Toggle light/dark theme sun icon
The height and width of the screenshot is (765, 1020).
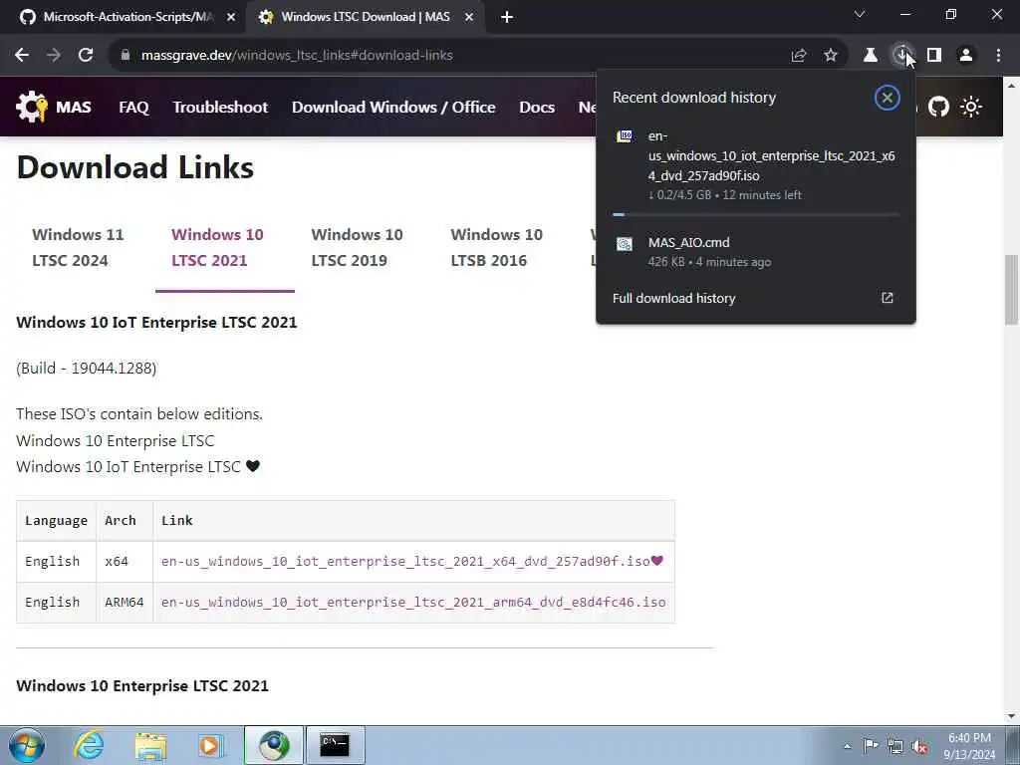(971, 107)
